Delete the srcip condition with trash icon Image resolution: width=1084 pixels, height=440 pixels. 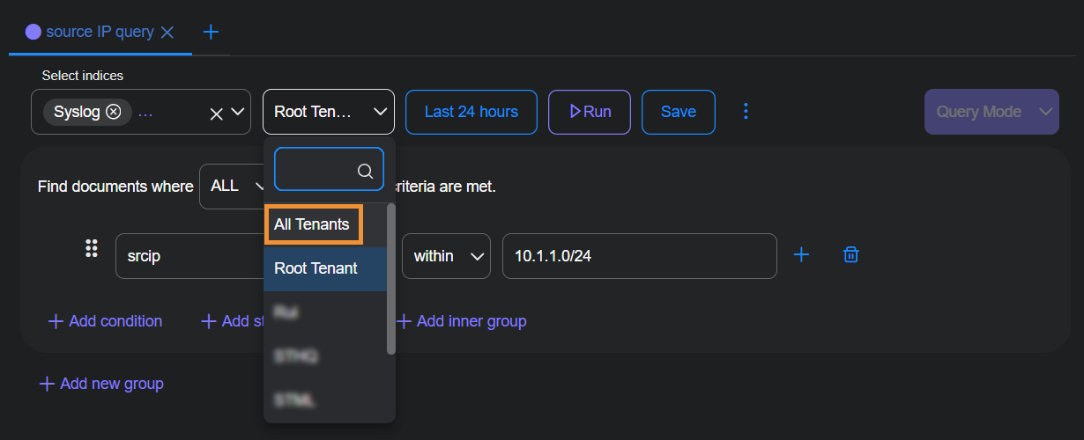coord(850,255)
